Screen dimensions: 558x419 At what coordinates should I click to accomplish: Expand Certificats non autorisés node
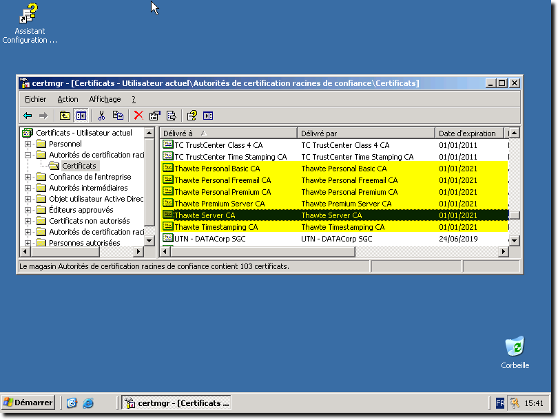pos(28,221)
